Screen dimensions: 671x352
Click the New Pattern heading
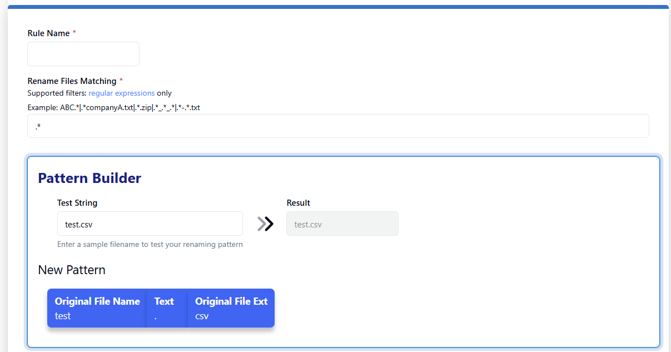(x=72, y=270)
